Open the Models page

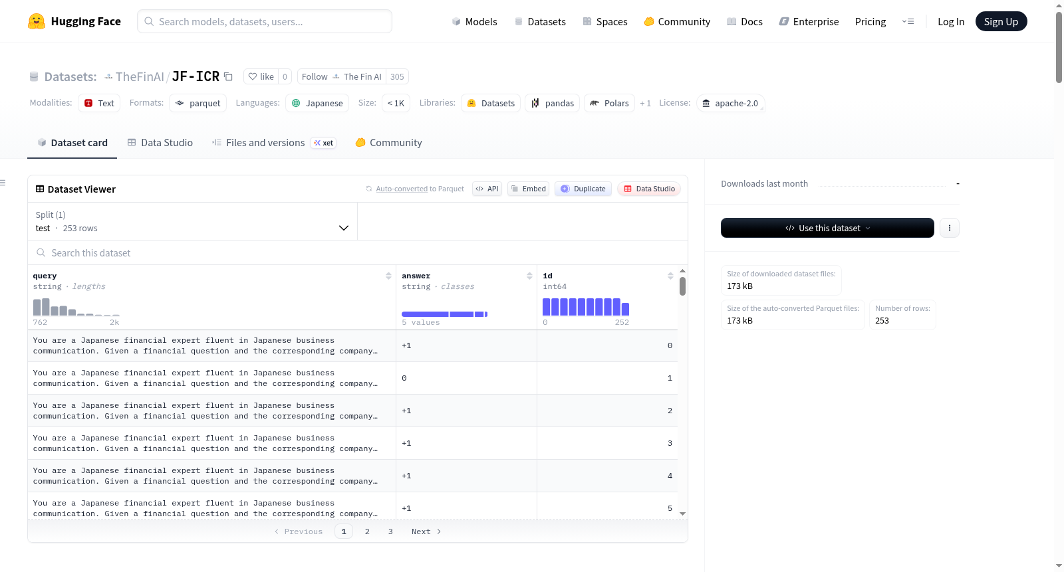474,21
